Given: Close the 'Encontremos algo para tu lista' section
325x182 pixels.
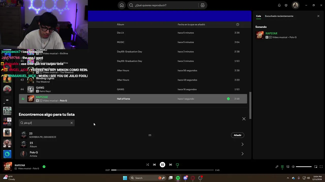Looking at the screenshot, I should [244, 119].
